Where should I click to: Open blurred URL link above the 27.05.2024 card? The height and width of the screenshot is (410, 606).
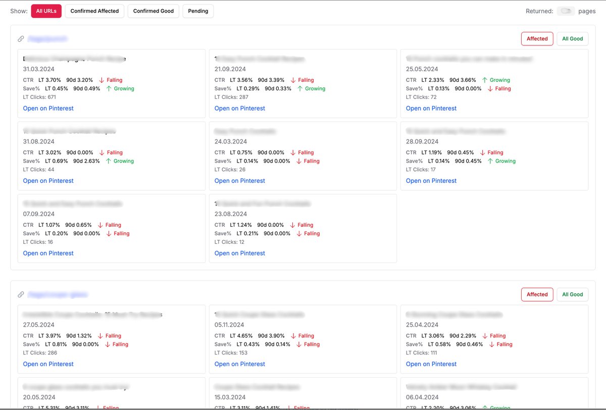pos(58,294)
